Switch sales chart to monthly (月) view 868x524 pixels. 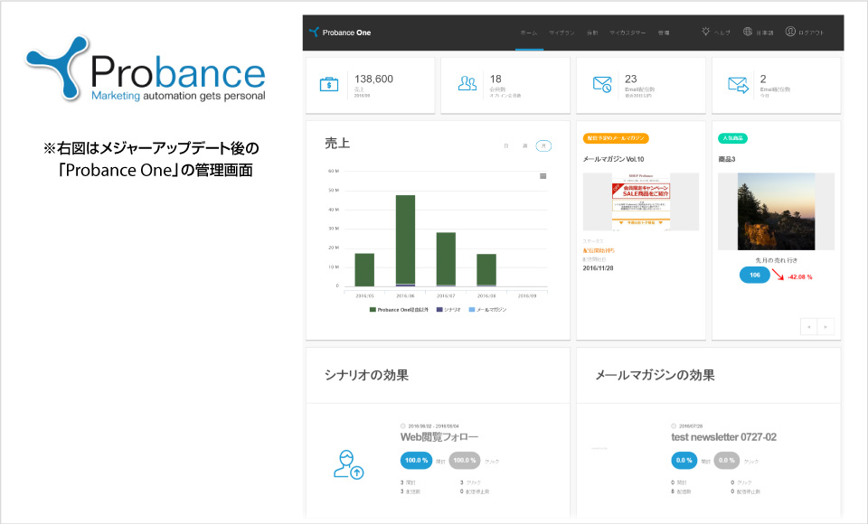pyautogui.click(x=543, y=145)
